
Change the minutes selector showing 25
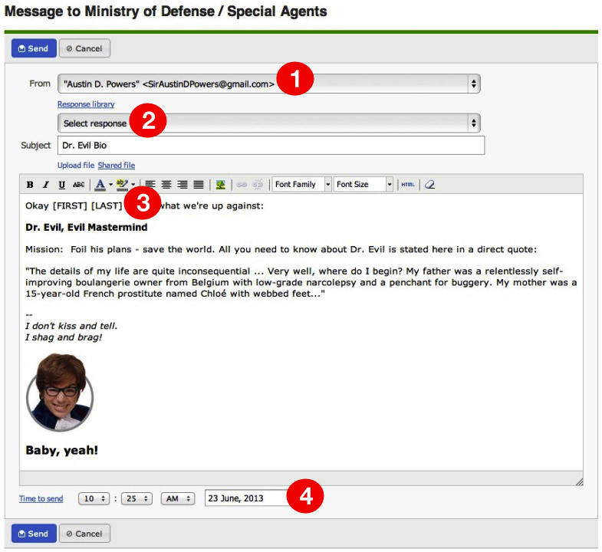pyautogui.click(x=137, y=498)
